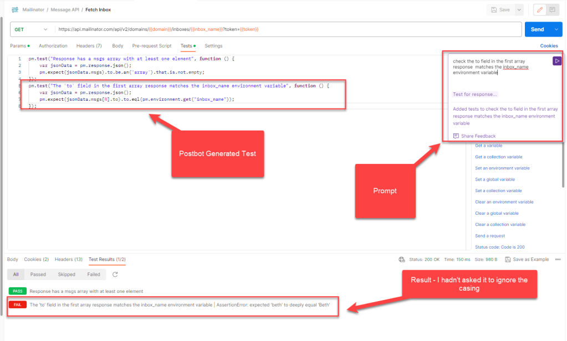Filter test results by Failed

click(94, 275)
